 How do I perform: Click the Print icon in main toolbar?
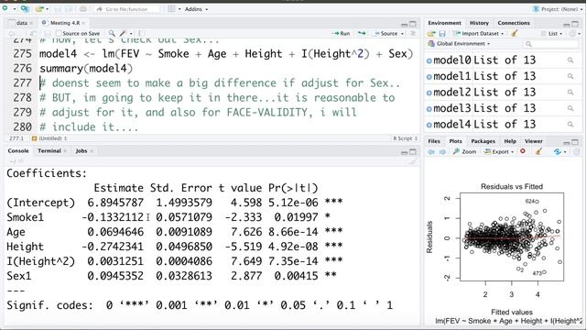coord(83,9)
